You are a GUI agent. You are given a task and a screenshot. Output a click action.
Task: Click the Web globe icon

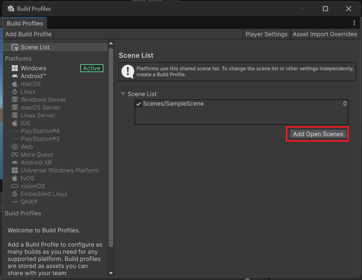(x=14, y=147)
